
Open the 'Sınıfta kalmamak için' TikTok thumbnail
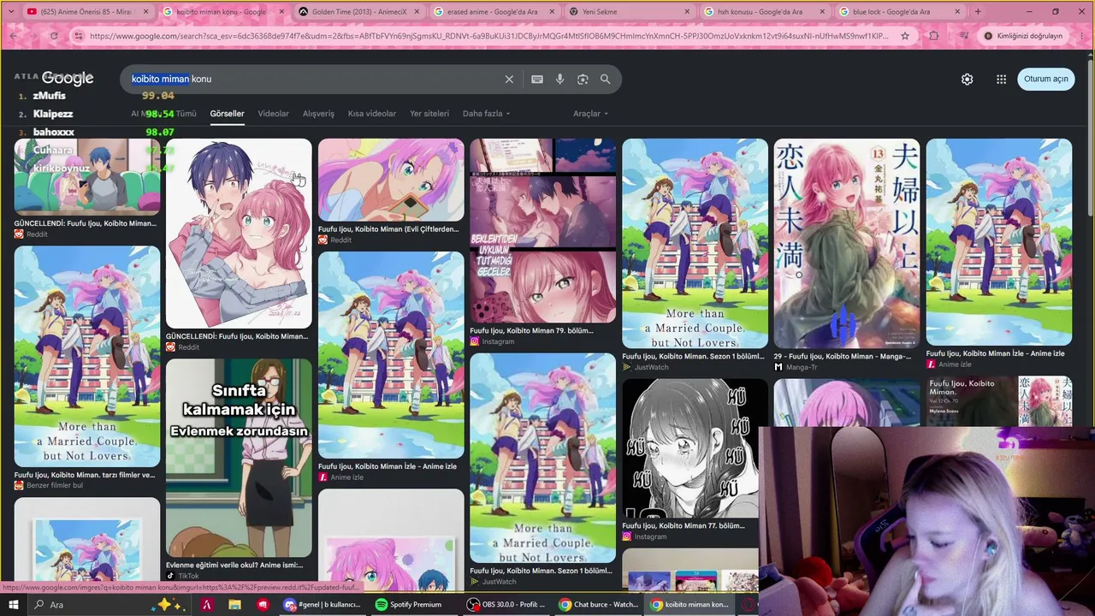239,459
